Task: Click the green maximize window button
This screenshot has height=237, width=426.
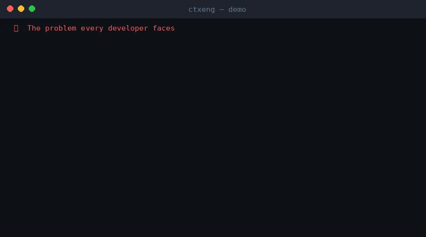Action: pos(32,9)
